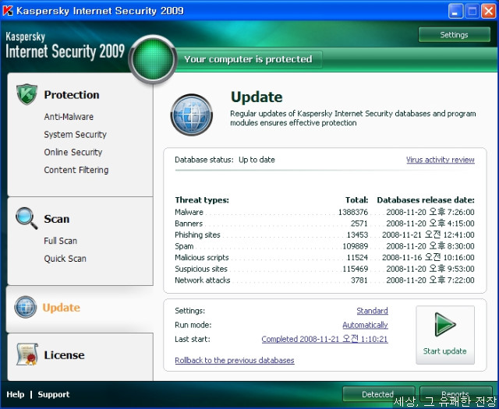Click the 'Your computer is protected' status banner

[x=248, y=59]
